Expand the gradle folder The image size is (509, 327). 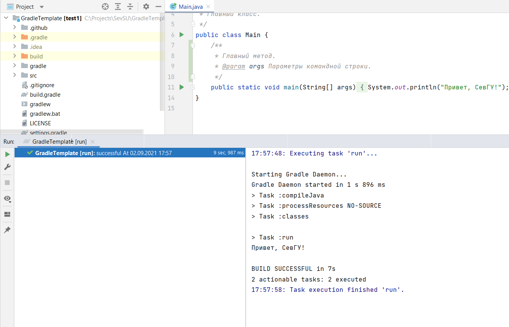tap(15, 66)
